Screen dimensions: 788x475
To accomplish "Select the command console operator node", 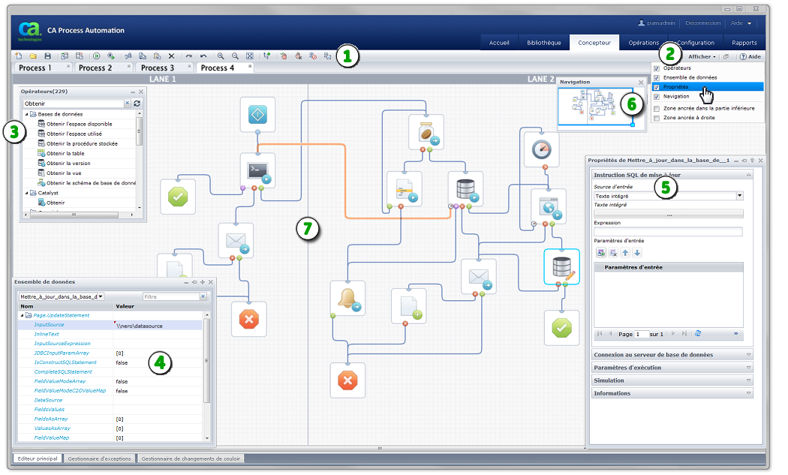I will click(258, 171).
